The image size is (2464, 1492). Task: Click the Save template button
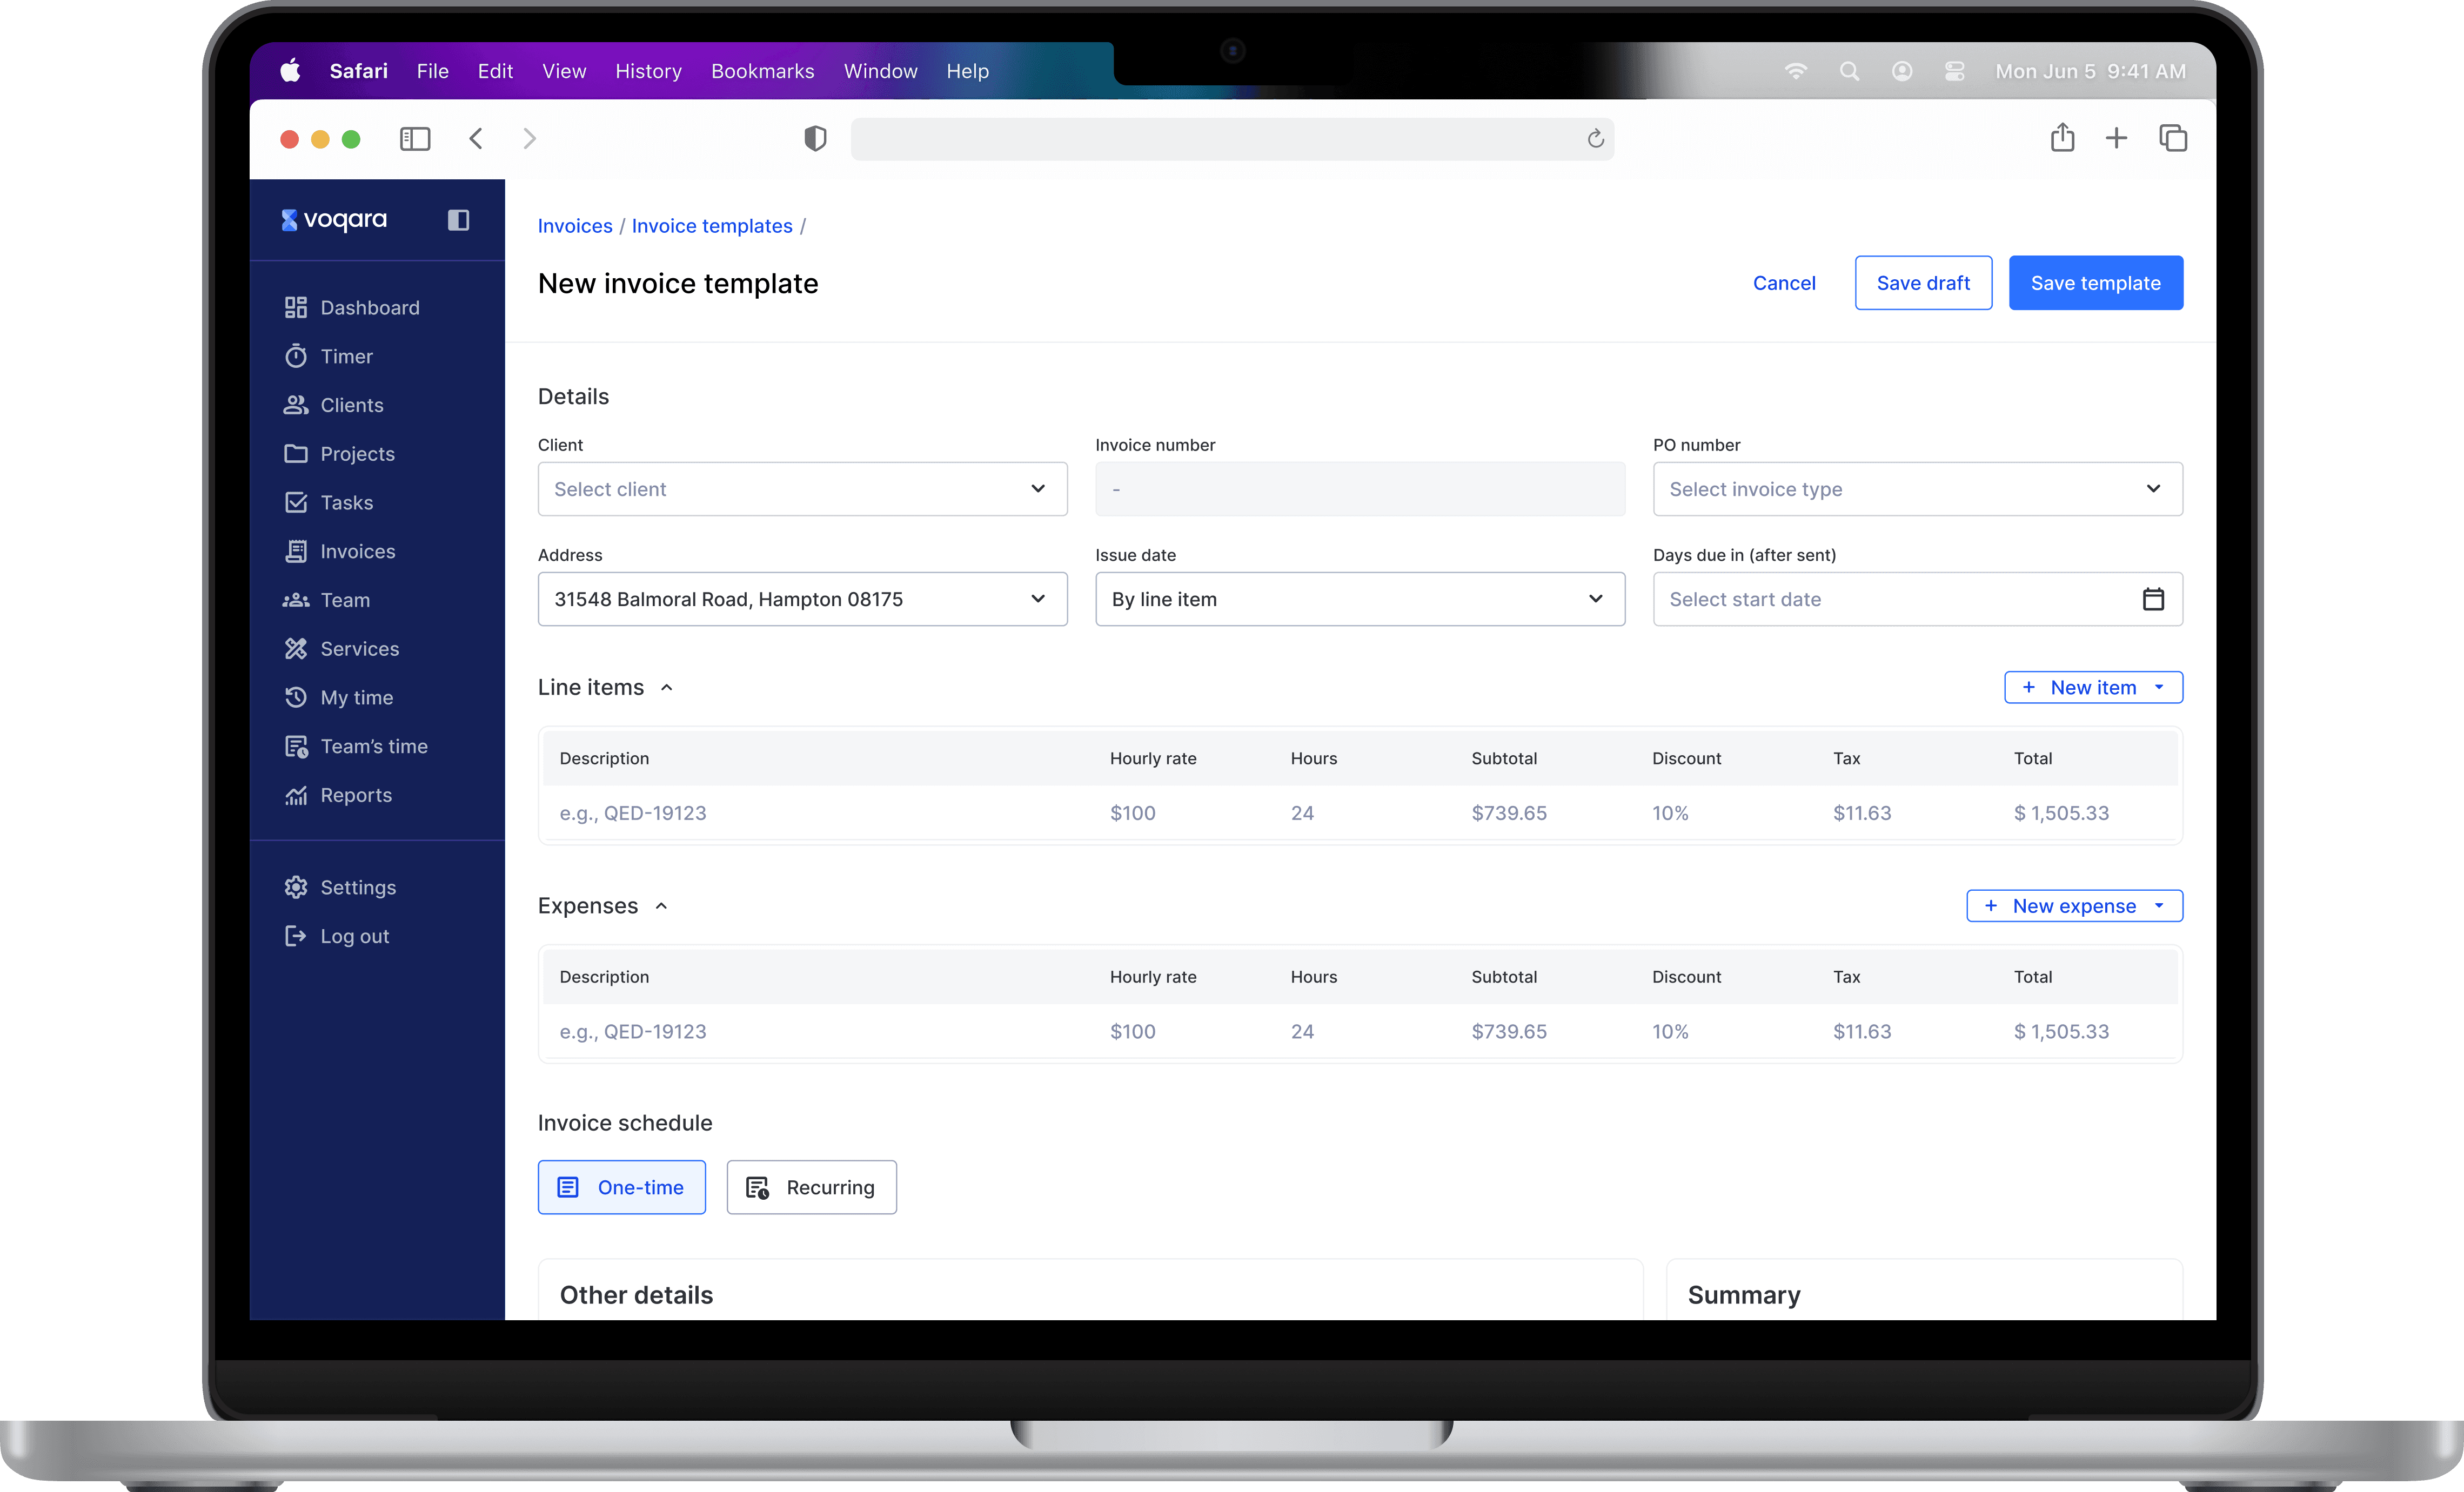pos(2095,283)
